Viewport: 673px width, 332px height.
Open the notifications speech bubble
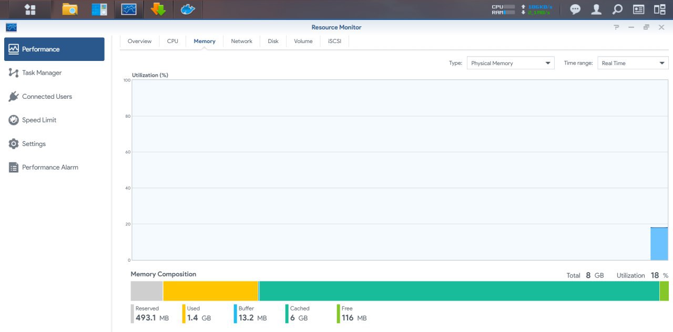[575, 9]
